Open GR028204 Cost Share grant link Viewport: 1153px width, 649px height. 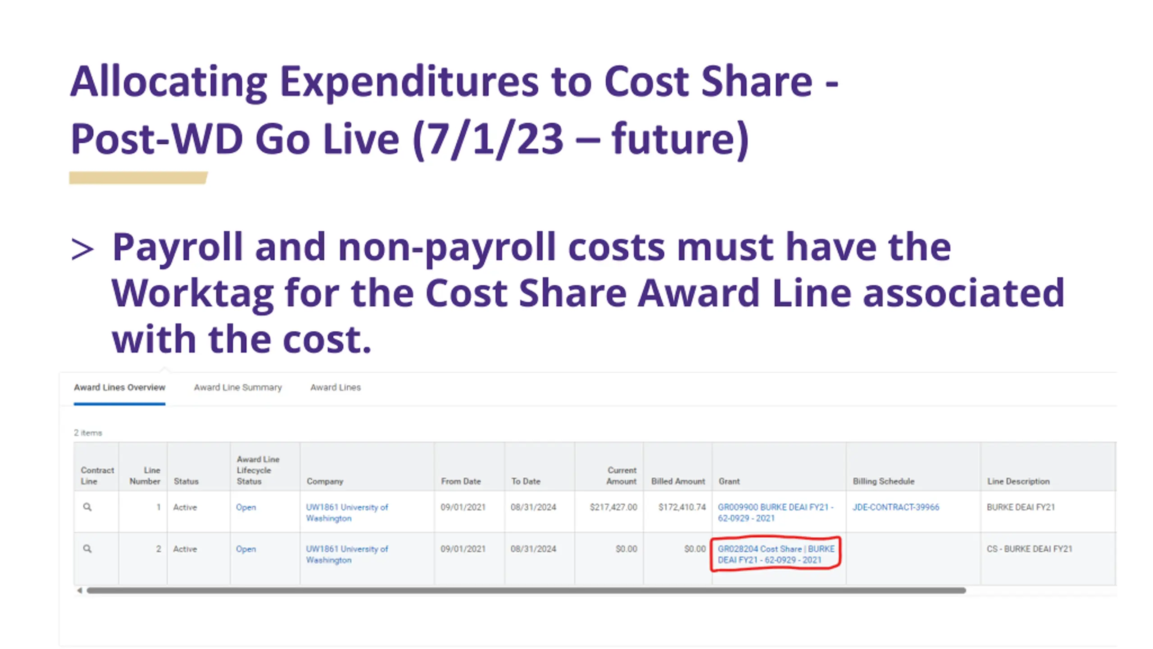click(x=776, y=554)
